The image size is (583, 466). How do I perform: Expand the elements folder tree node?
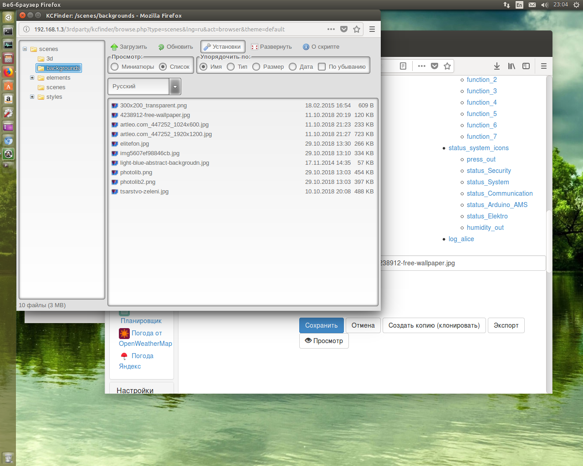[32, 78]
